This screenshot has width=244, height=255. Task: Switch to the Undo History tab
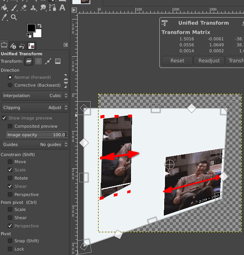[x=22, y=46]
